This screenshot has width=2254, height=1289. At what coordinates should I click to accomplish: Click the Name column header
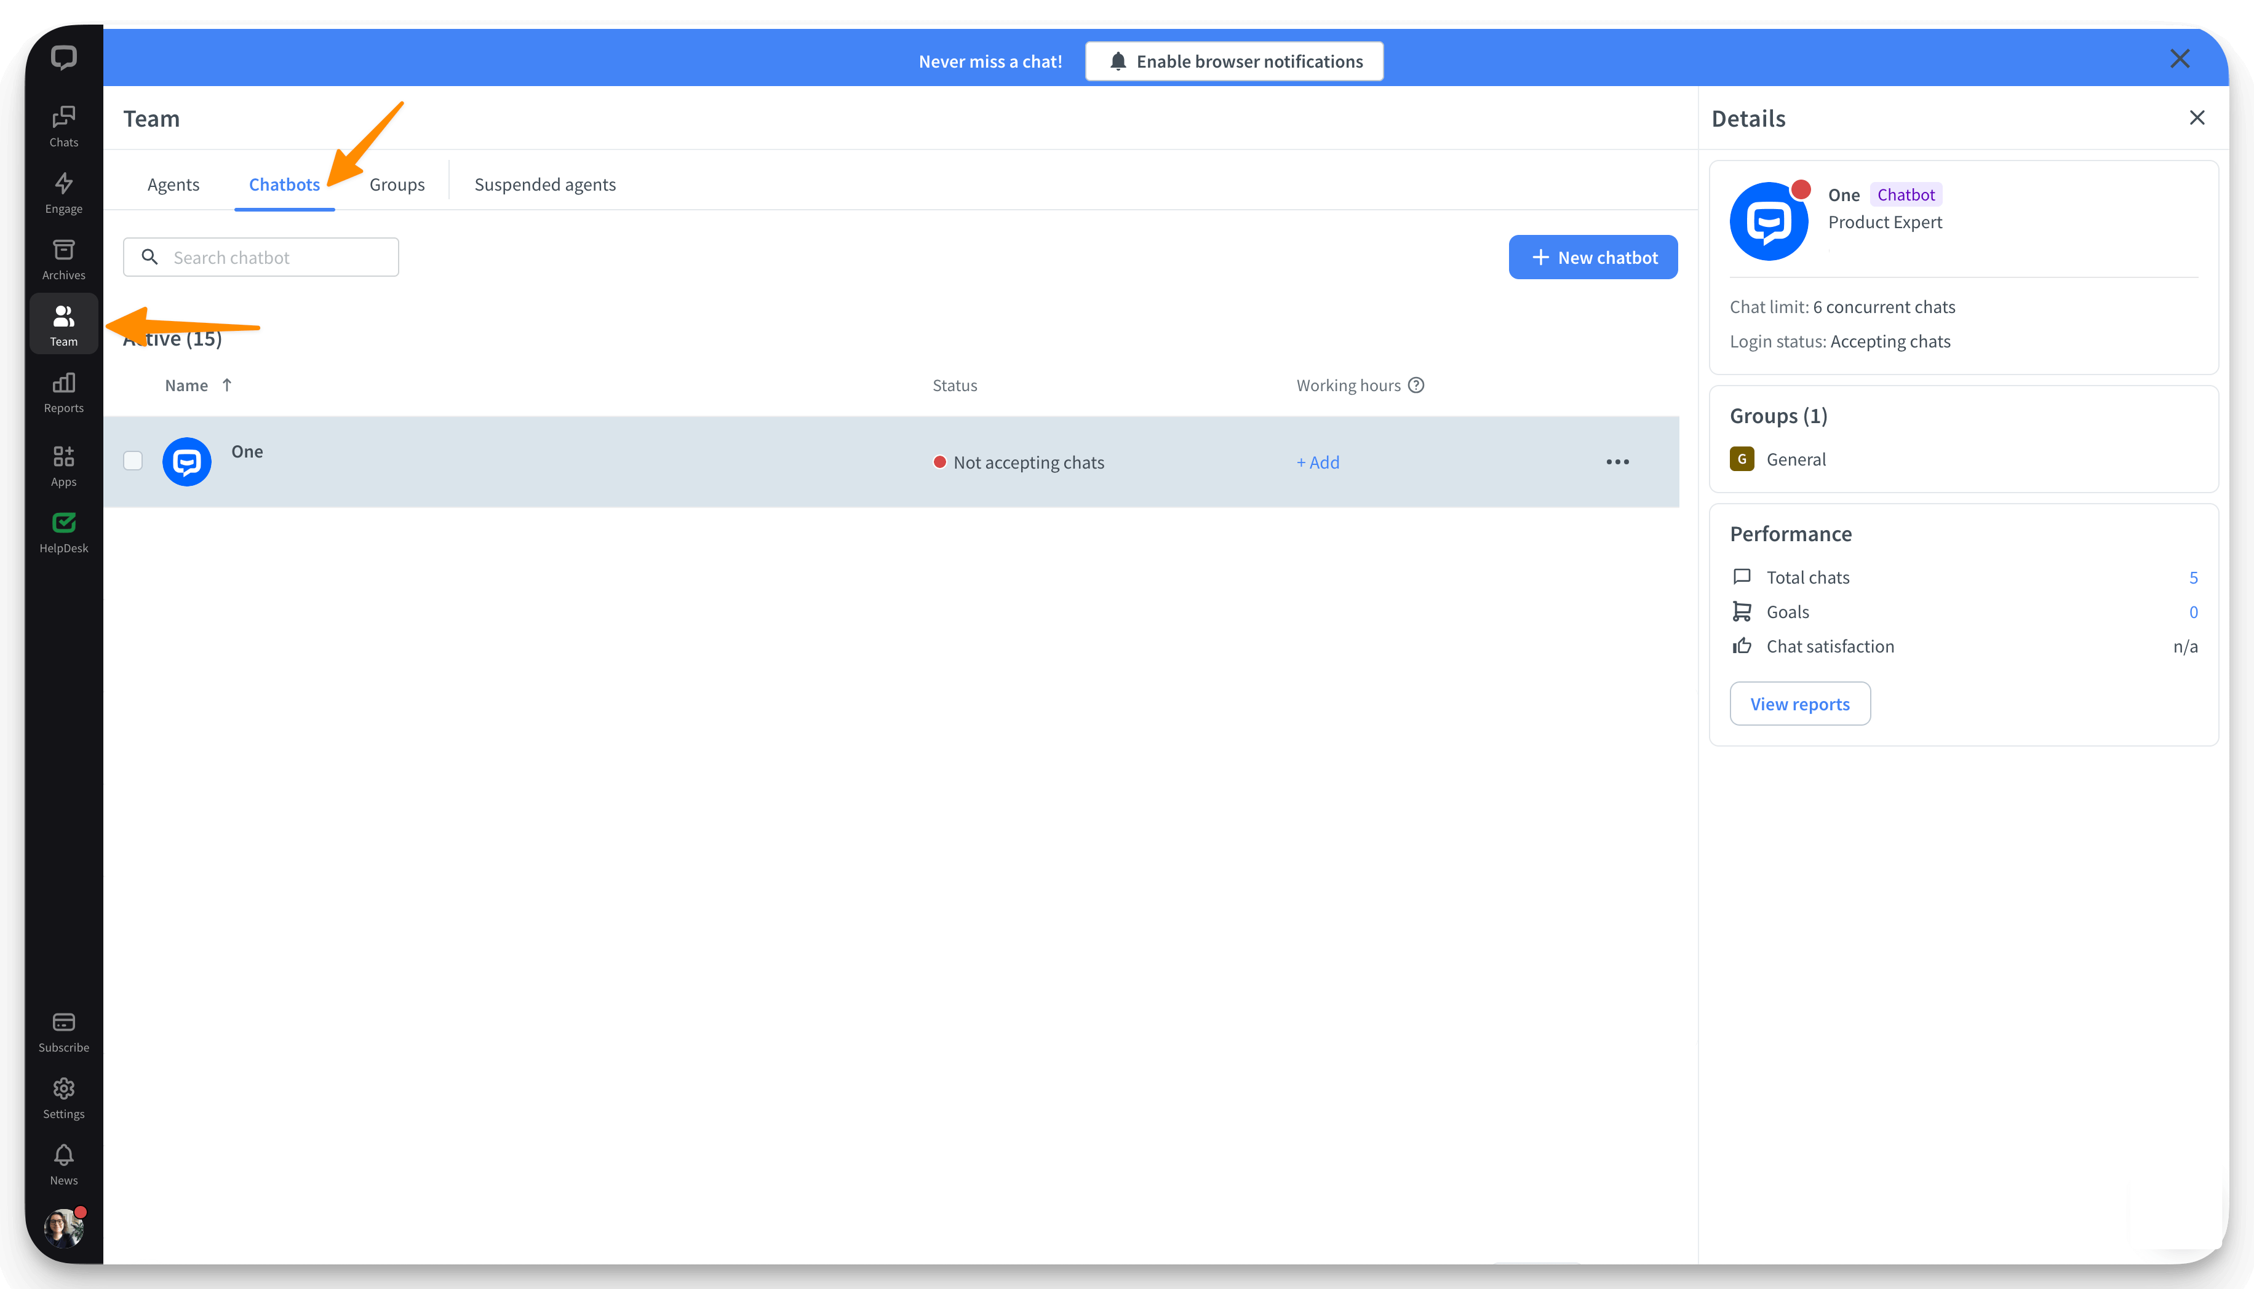pyautogui.click(x=187, y=385)
